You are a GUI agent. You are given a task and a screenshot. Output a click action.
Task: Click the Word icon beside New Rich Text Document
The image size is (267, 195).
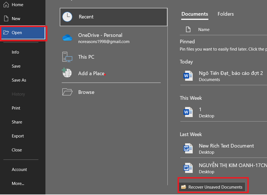coord(188,148)
